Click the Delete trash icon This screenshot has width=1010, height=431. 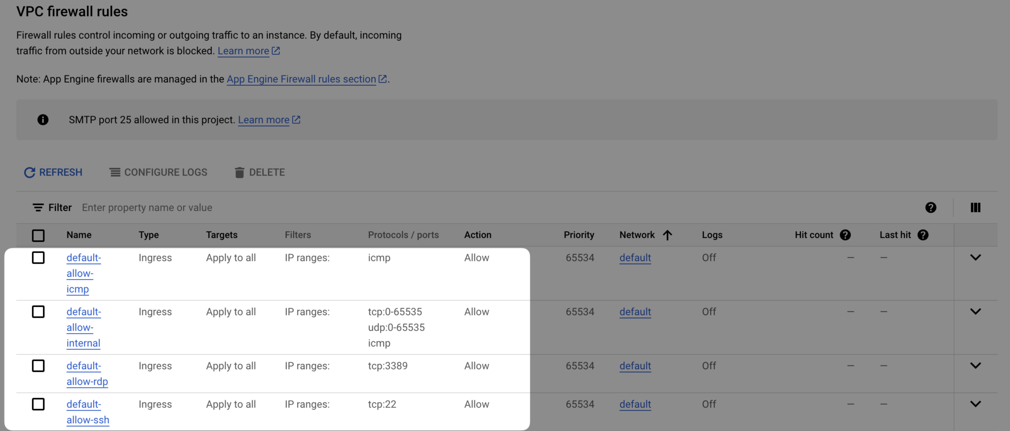point(239,172)
